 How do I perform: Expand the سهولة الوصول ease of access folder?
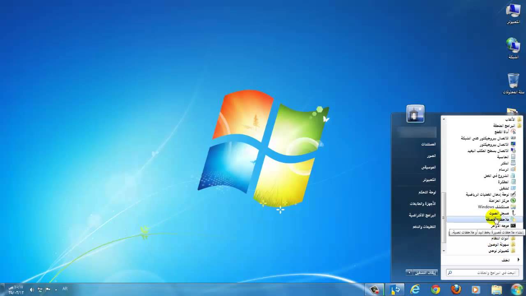click(x=502, y=245)
